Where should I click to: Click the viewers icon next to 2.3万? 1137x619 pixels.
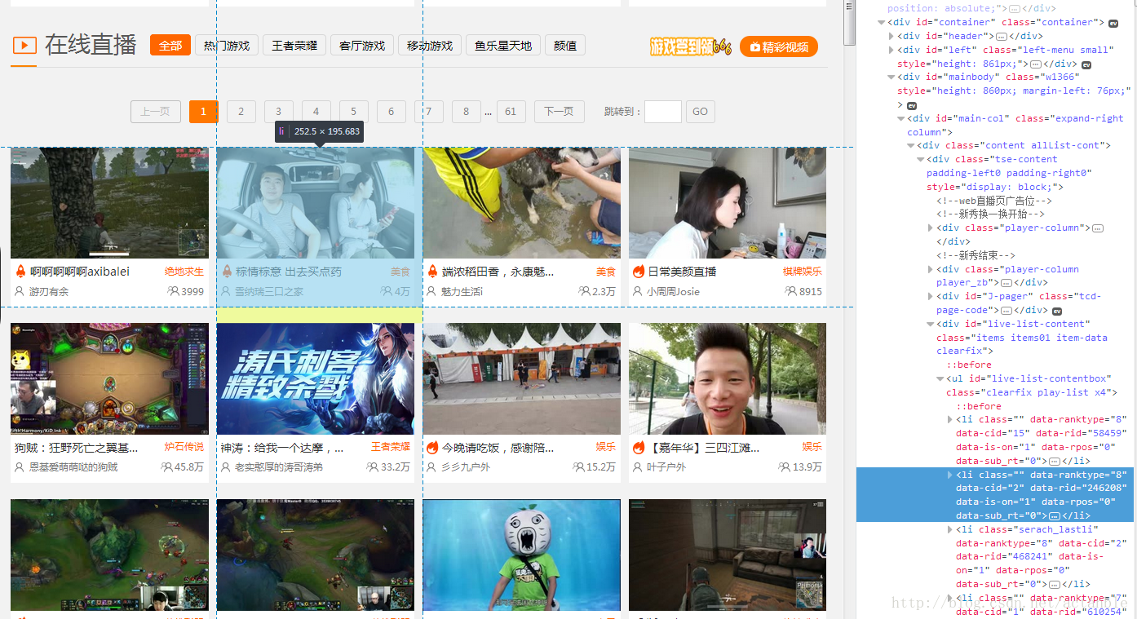pos(584,291)
